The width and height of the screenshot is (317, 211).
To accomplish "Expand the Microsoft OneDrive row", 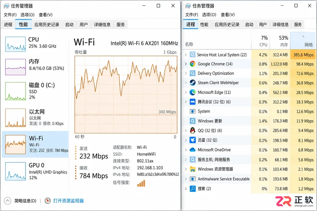I will click(x=186, y=150).
